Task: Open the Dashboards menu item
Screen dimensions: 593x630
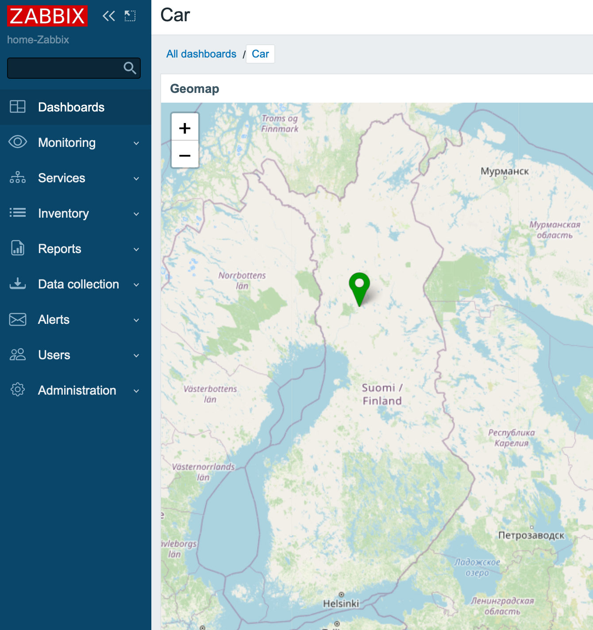Action: pos(71,107)
